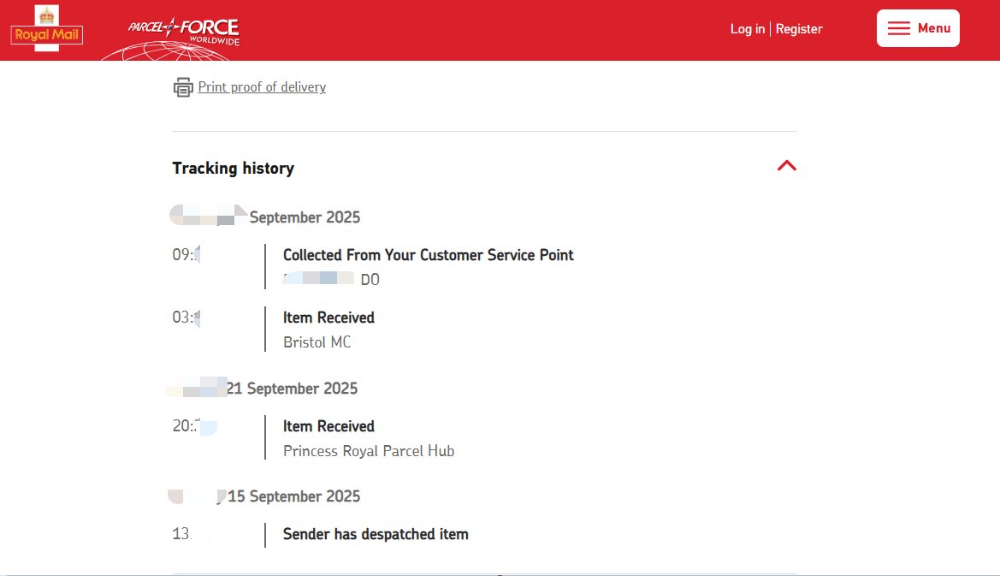The height and width of the screenshot is (576, 1000).
Task: Collapse Tracking history with the red chevron
Action: point(786,166)
